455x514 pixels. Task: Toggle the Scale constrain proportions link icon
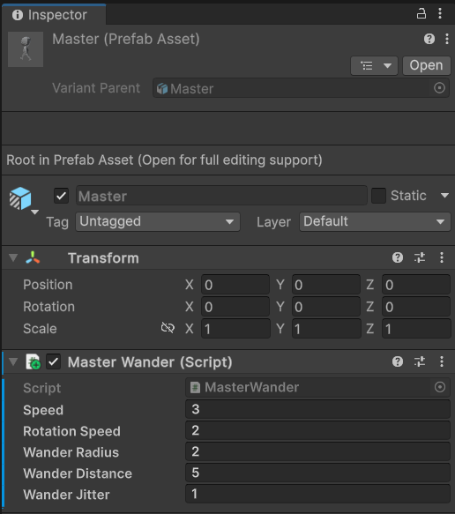pos(168,328)
